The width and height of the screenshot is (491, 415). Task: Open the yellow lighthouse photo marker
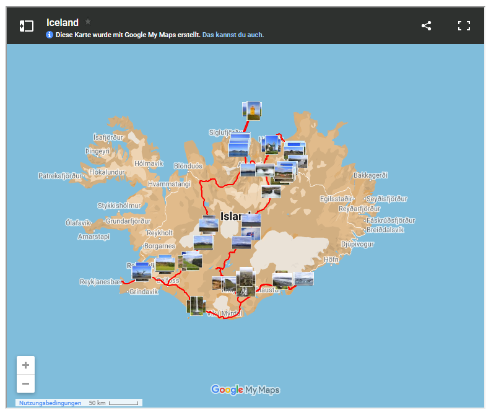tap(254, 110)
